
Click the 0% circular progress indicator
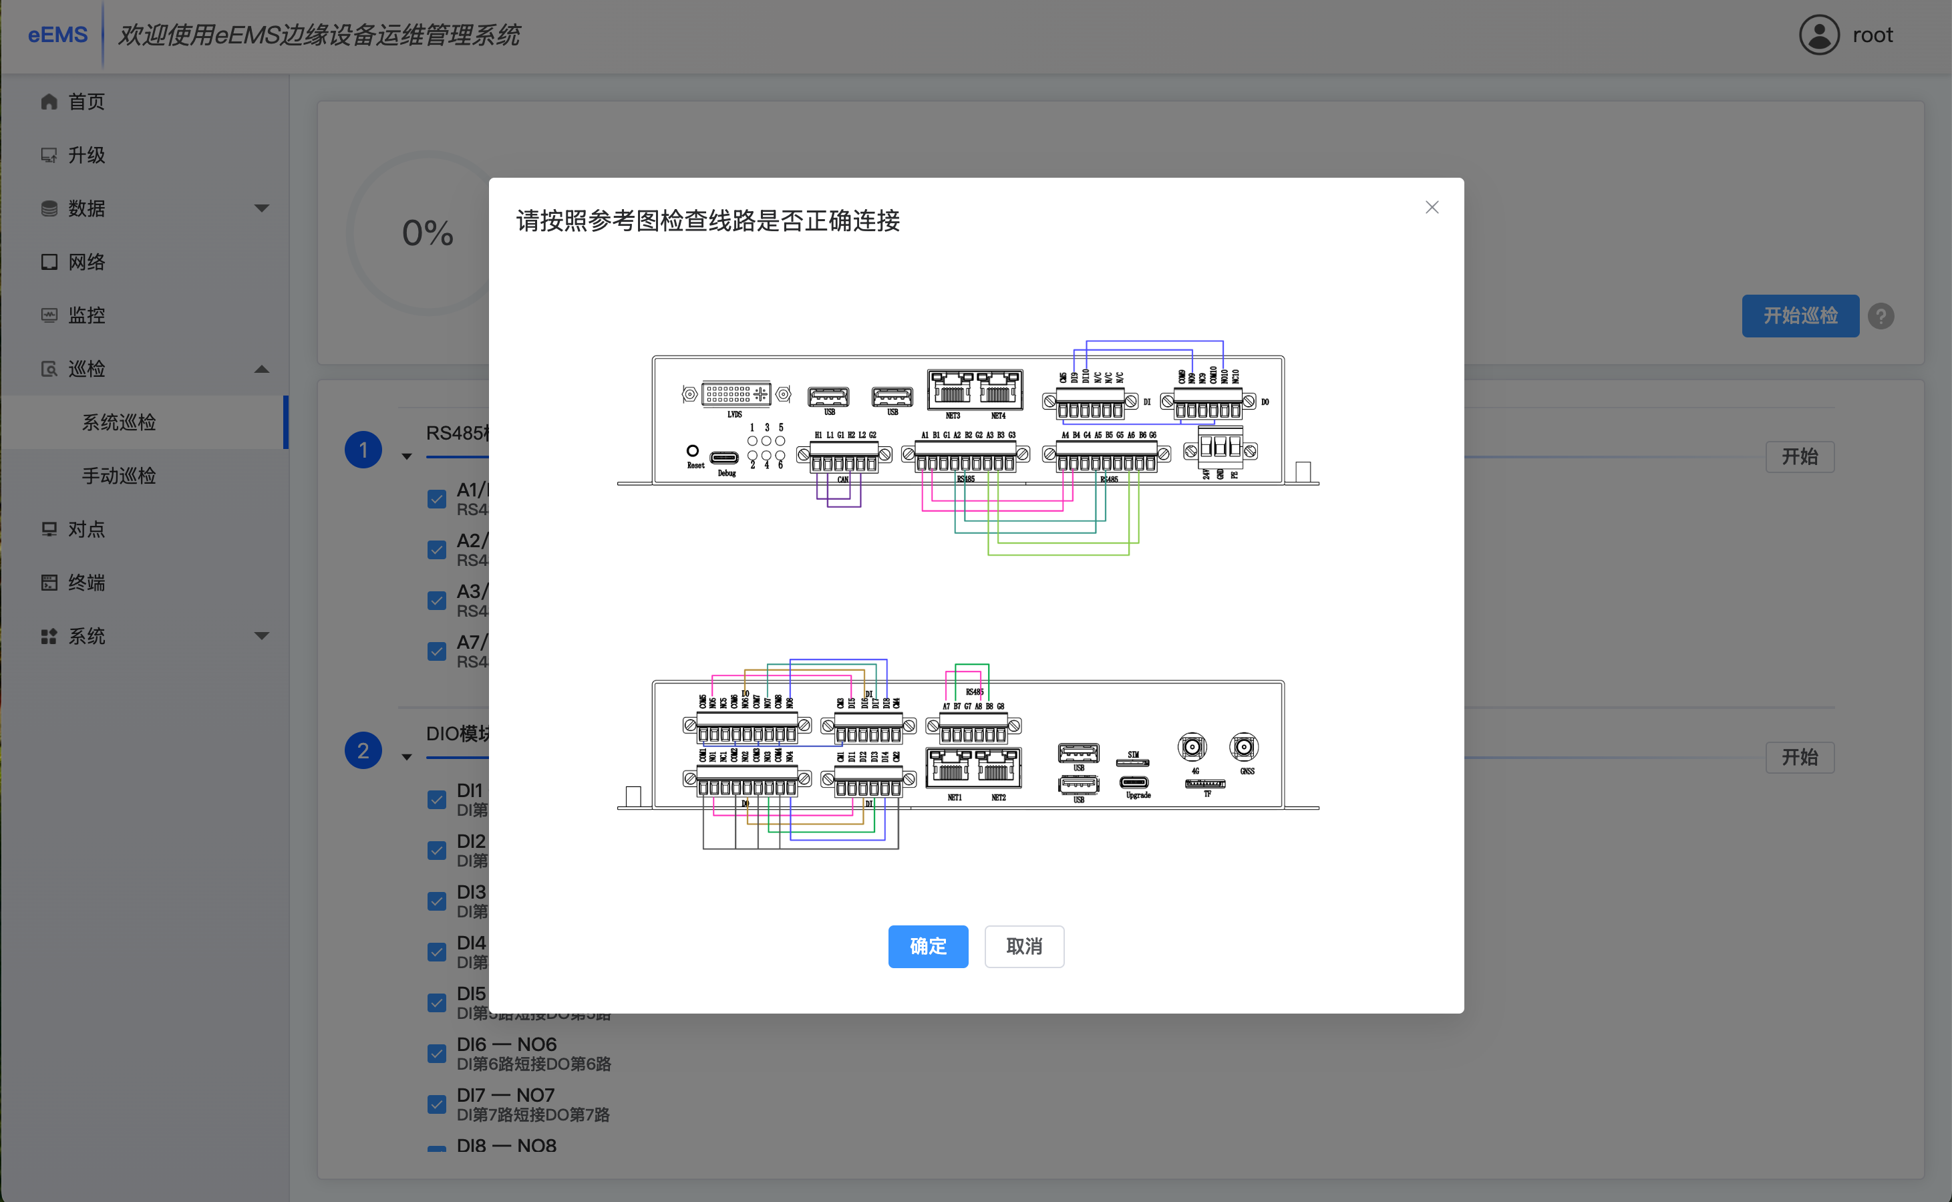[427, 233]
